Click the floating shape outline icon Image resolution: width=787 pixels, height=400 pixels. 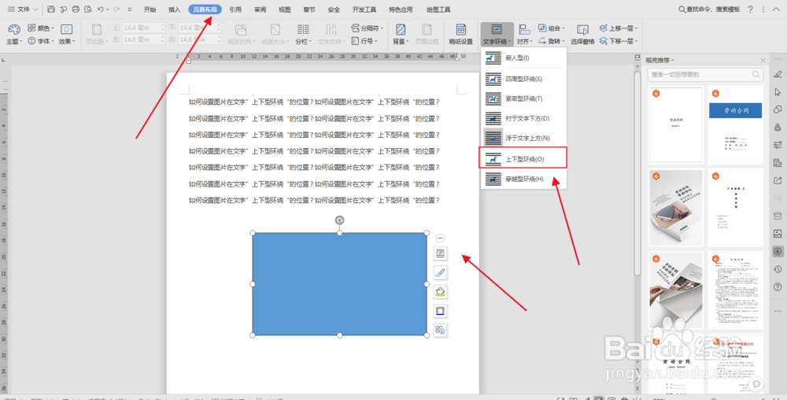[440, 311]
